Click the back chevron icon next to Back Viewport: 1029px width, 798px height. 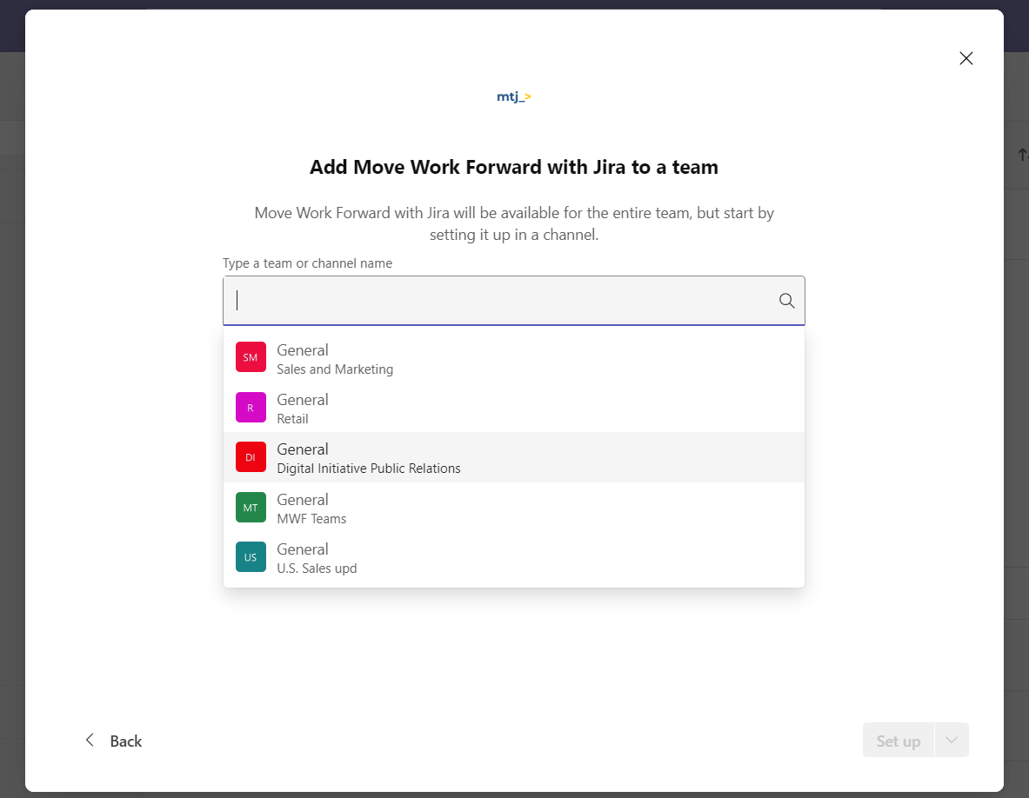[90, 740]
